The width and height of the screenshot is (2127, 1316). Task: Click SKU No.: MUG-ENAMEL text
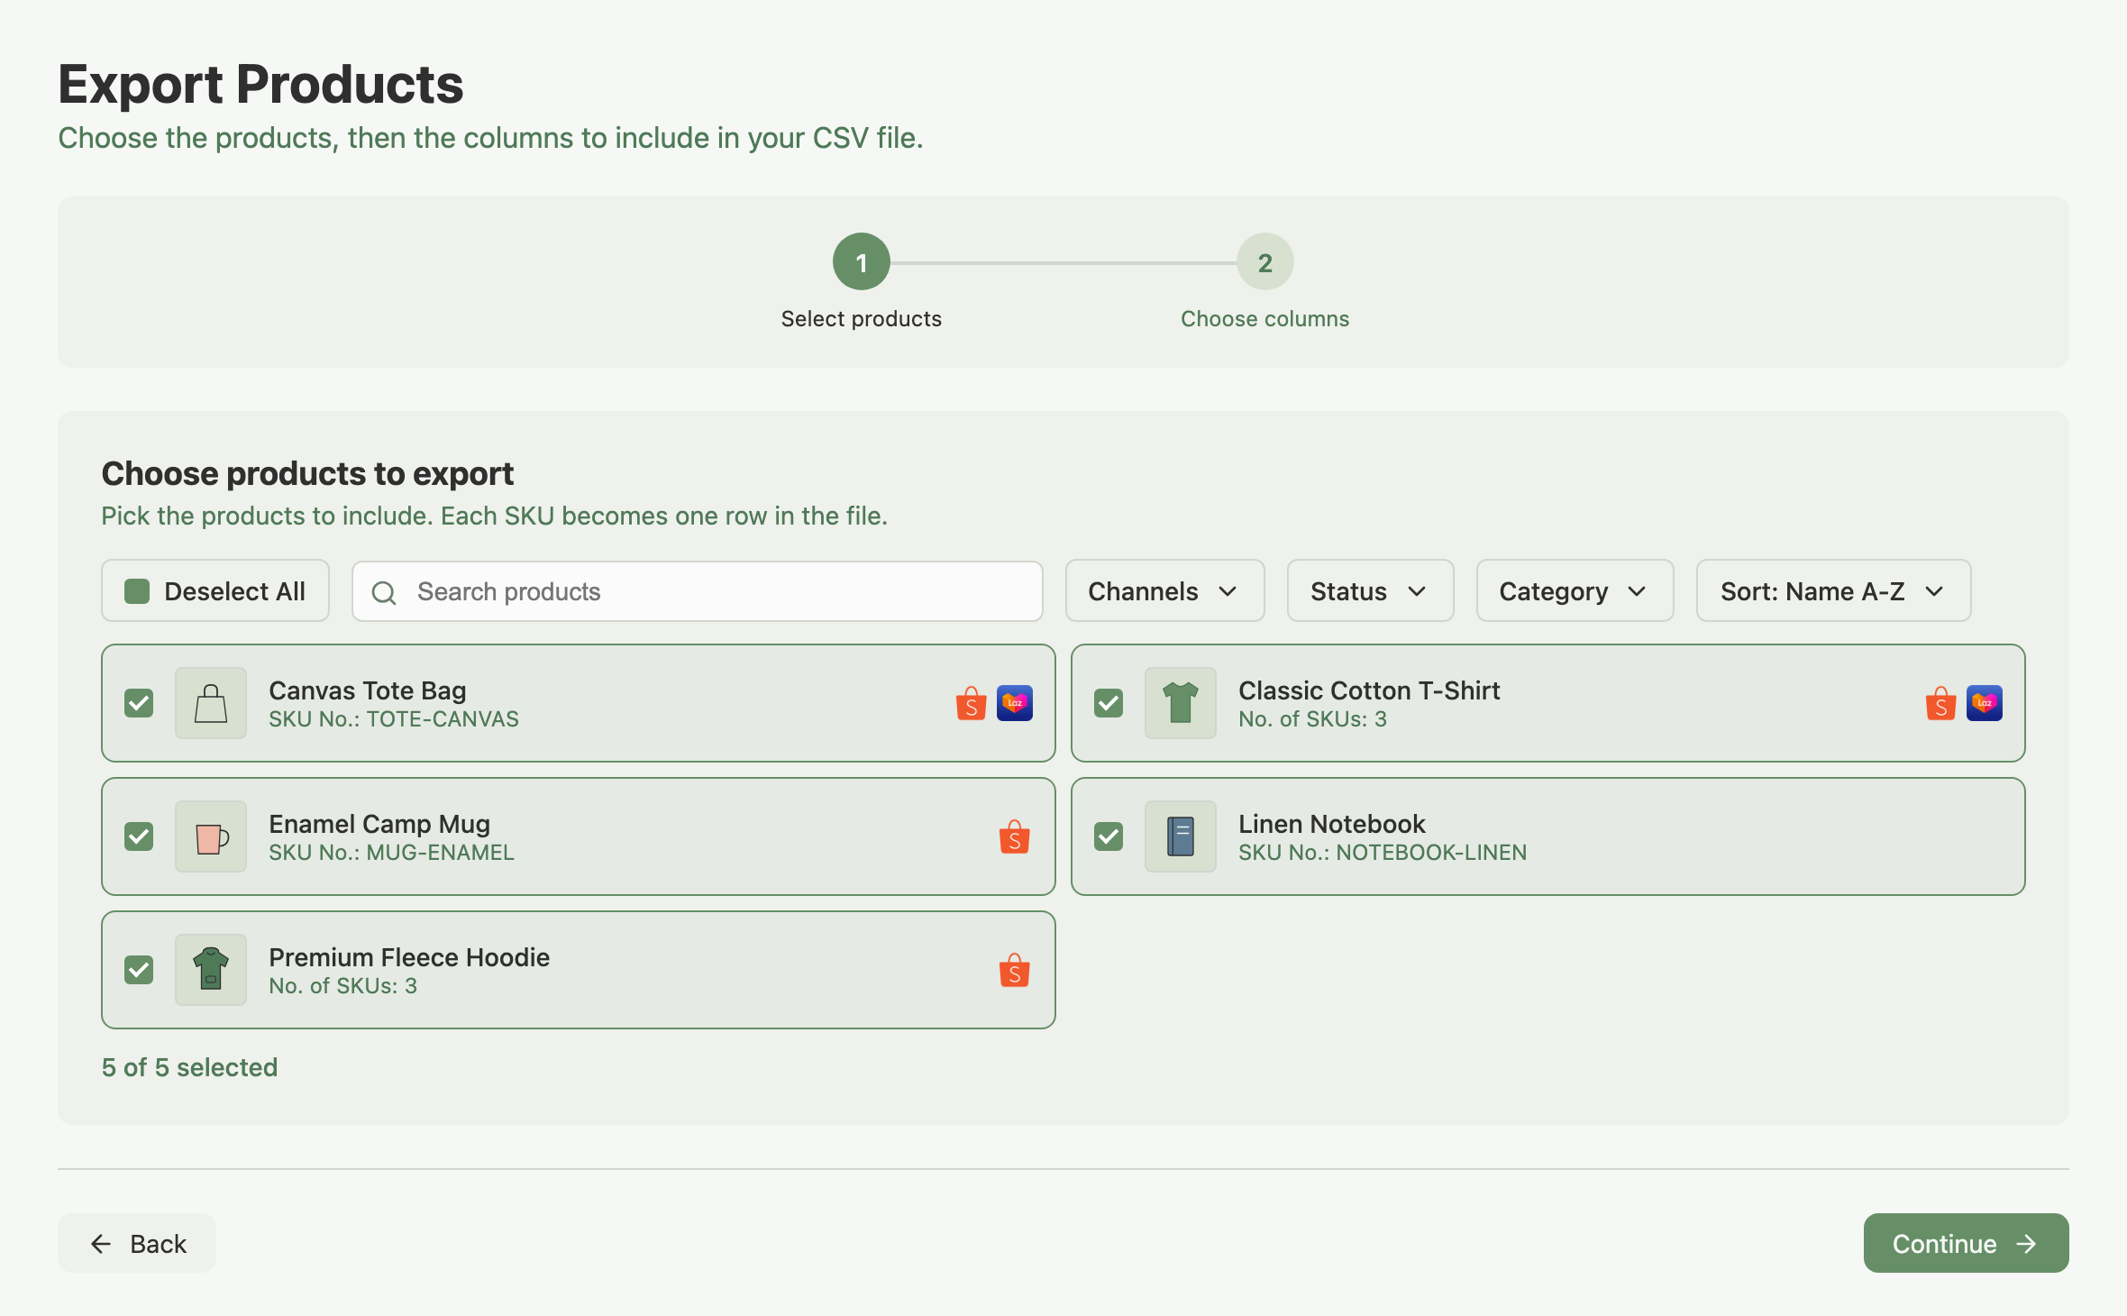391,853
